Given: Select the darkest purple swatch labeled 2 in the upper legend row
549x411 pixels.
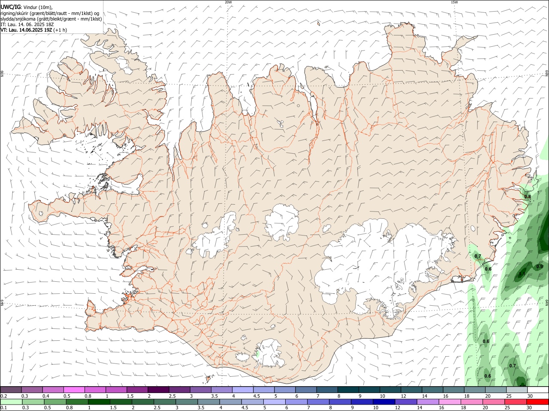Looking at the screenshot, I should point(158,390).
